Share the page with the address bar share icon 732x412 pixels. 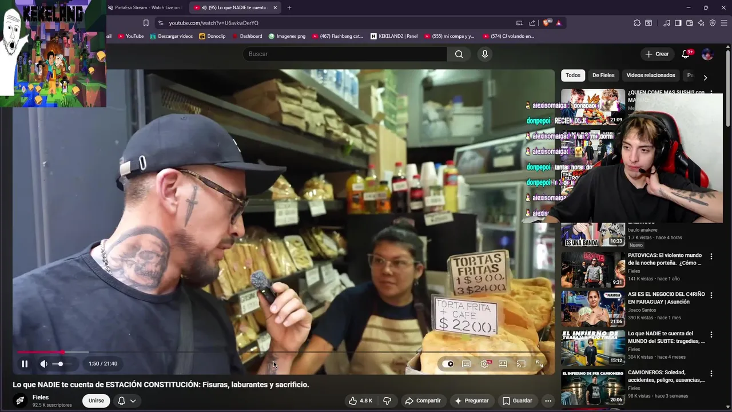coord(532,23)
